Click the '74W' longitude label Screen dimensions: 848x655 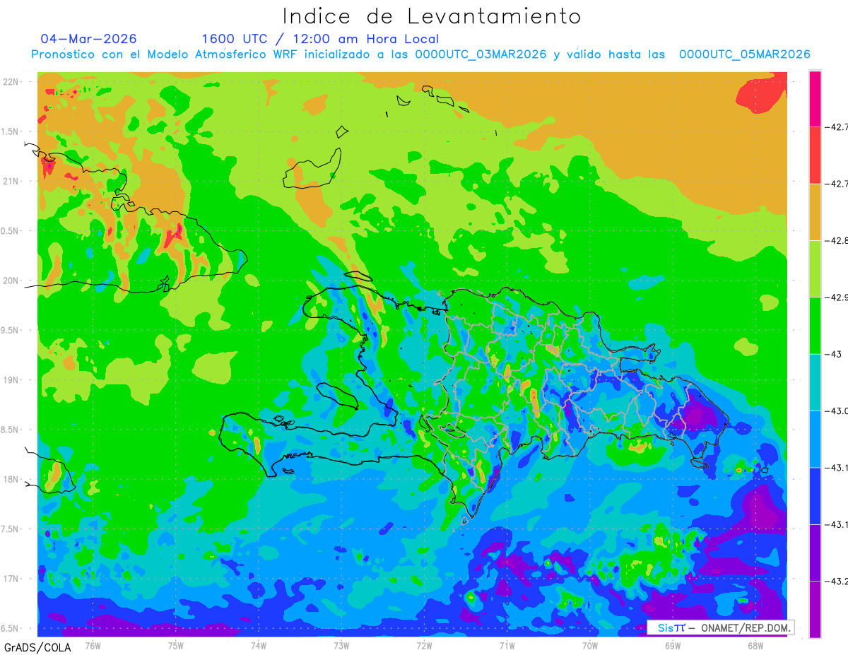[x=259, y=645]
